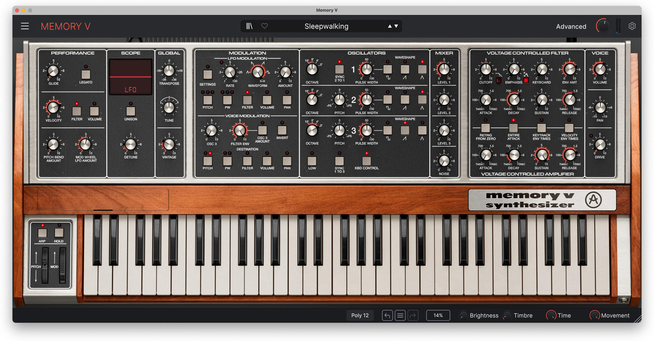This screenshot has height=341, width=654.
Task: Click the Time macro knob
Action: (x=551, y=315)
